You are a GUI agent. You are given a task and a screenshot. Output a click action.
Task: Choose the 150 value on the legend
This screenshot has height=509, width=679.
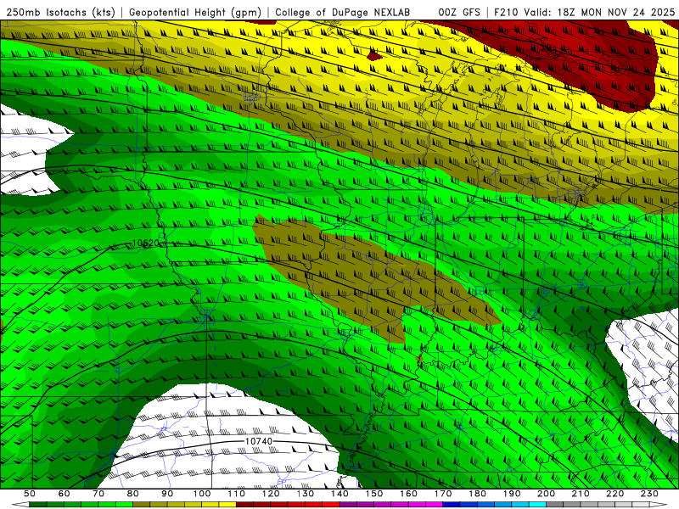(374, 494)
